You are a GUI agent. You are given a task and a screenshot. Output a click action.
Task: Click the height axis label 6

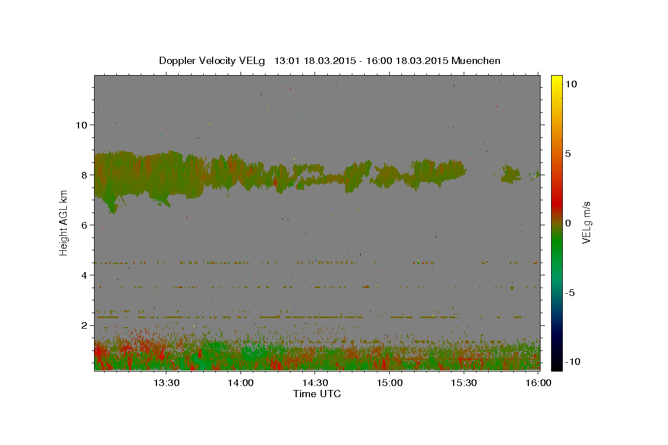coord(83,225)
